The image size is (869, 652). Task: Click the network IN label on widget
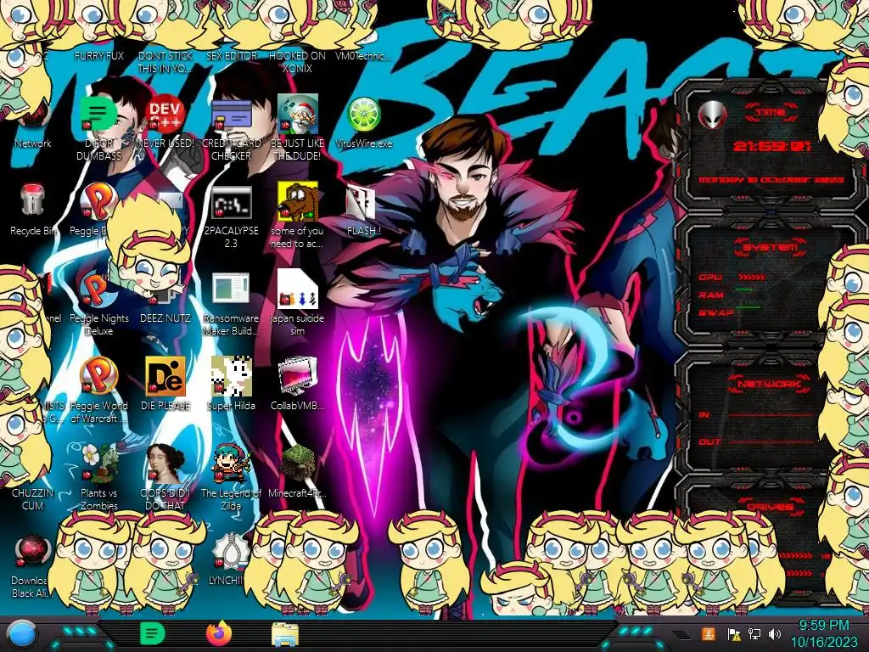(x=704, y=414)
